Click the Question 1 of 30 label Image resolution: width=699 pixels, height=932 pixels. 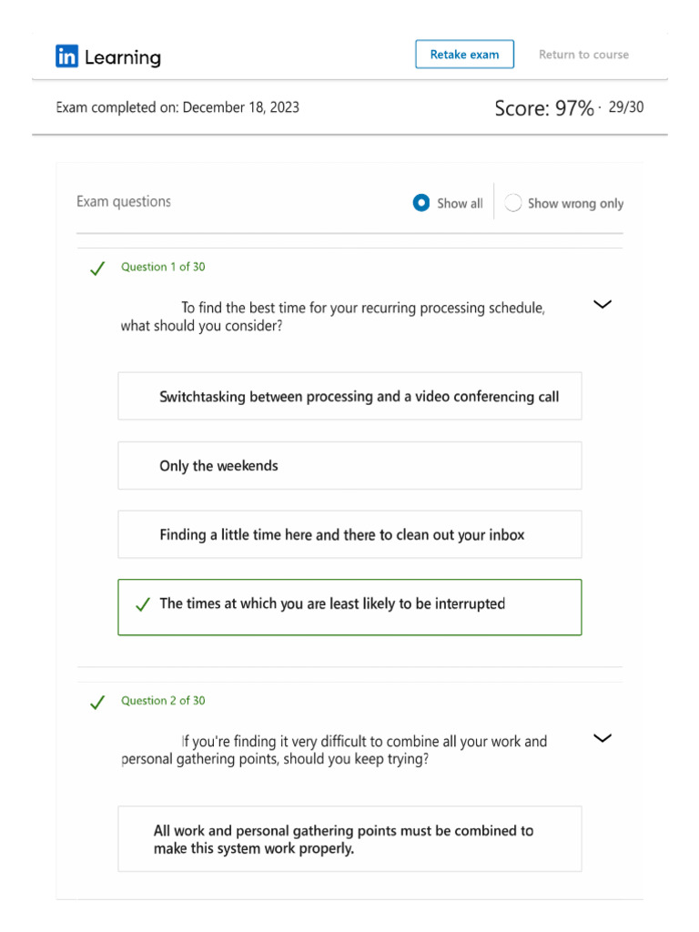(163, 268)
